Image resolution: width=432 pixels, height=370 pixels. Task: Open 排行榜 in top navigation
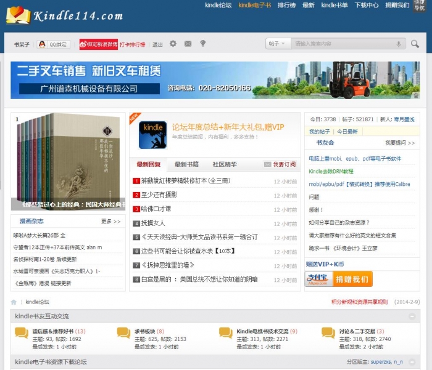click(286, 5)
